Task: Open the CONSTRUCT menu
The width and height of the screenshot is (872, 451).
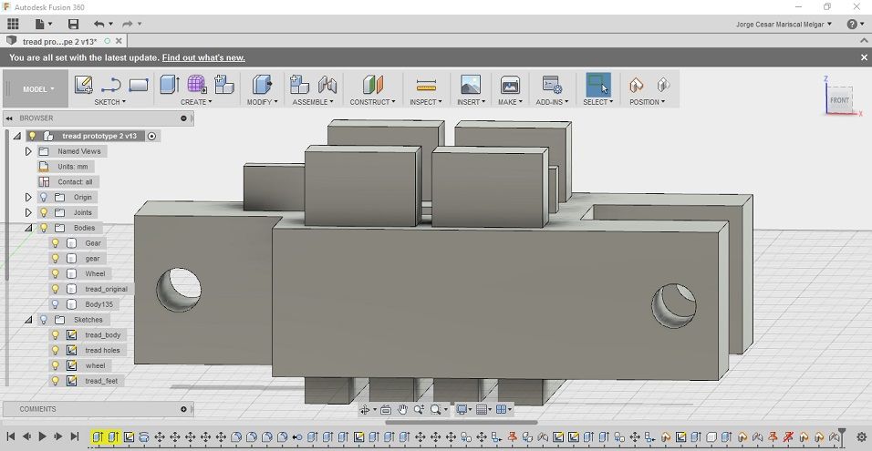Action: click(x=372, y=102)
